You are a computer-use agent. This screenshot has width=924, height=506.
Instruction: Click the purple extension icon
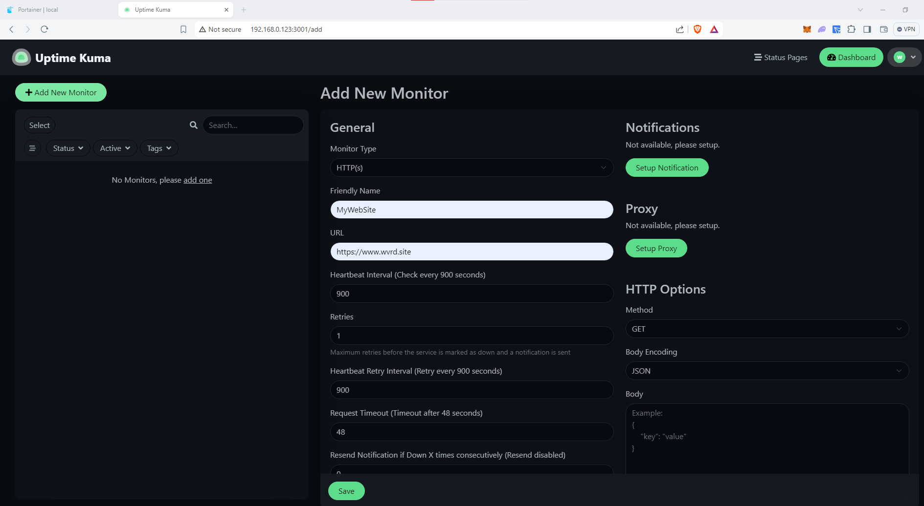tap(822, 29)
